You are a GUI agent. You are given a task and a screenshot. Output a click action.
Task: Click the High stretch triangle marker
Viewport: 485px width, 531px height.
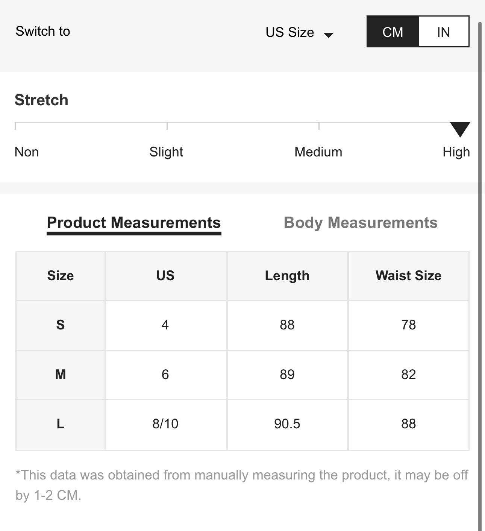(460, 129)
